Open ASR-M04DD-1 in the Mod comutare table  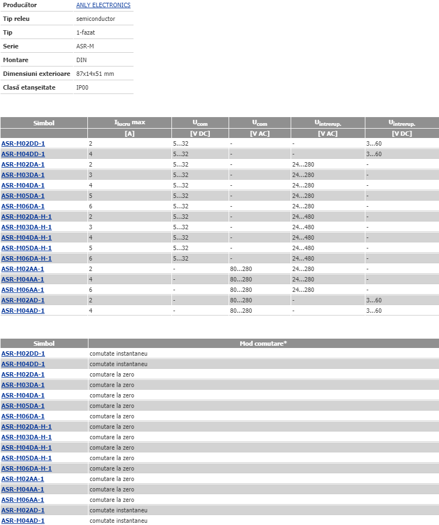coord(23,364)
